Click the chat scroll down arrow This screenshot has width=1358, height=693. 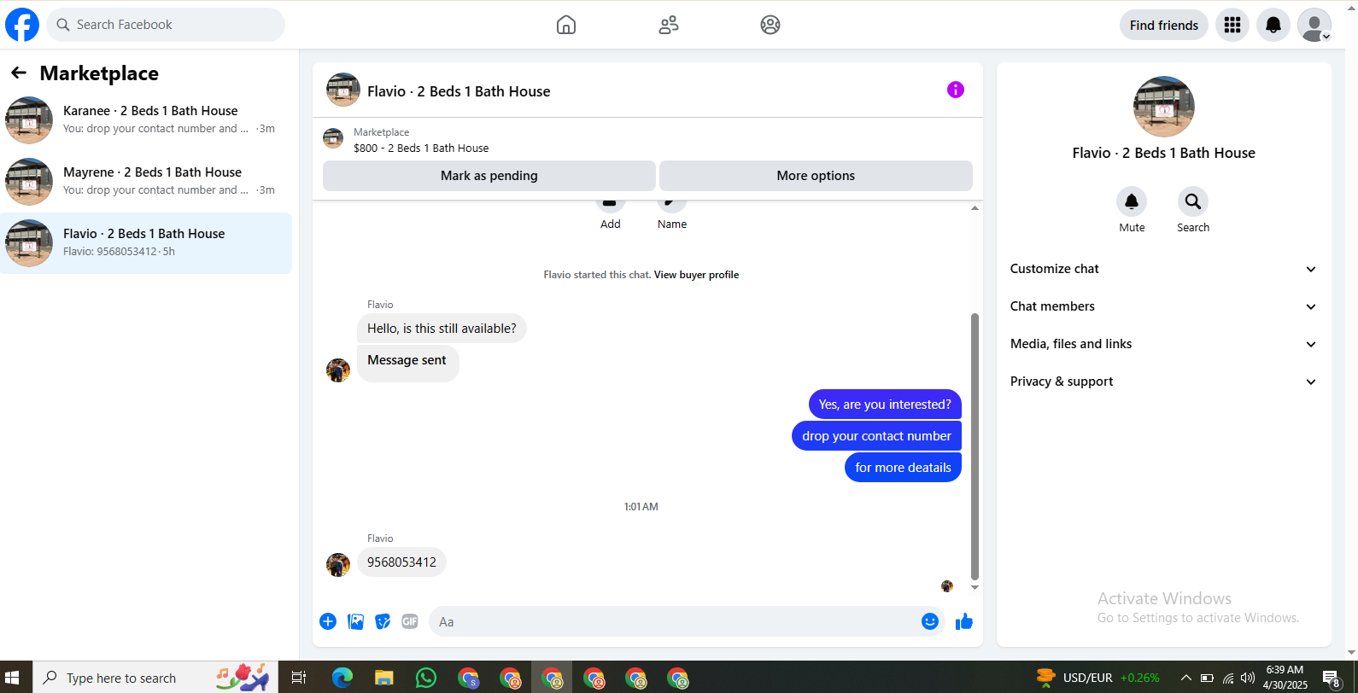tap(975, 587)
